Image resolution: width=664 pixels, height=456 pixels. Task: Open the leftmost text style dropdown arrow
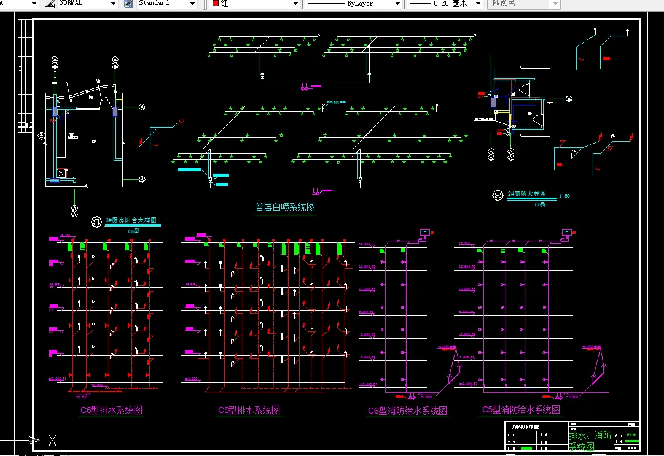click(x=34, y=4)
